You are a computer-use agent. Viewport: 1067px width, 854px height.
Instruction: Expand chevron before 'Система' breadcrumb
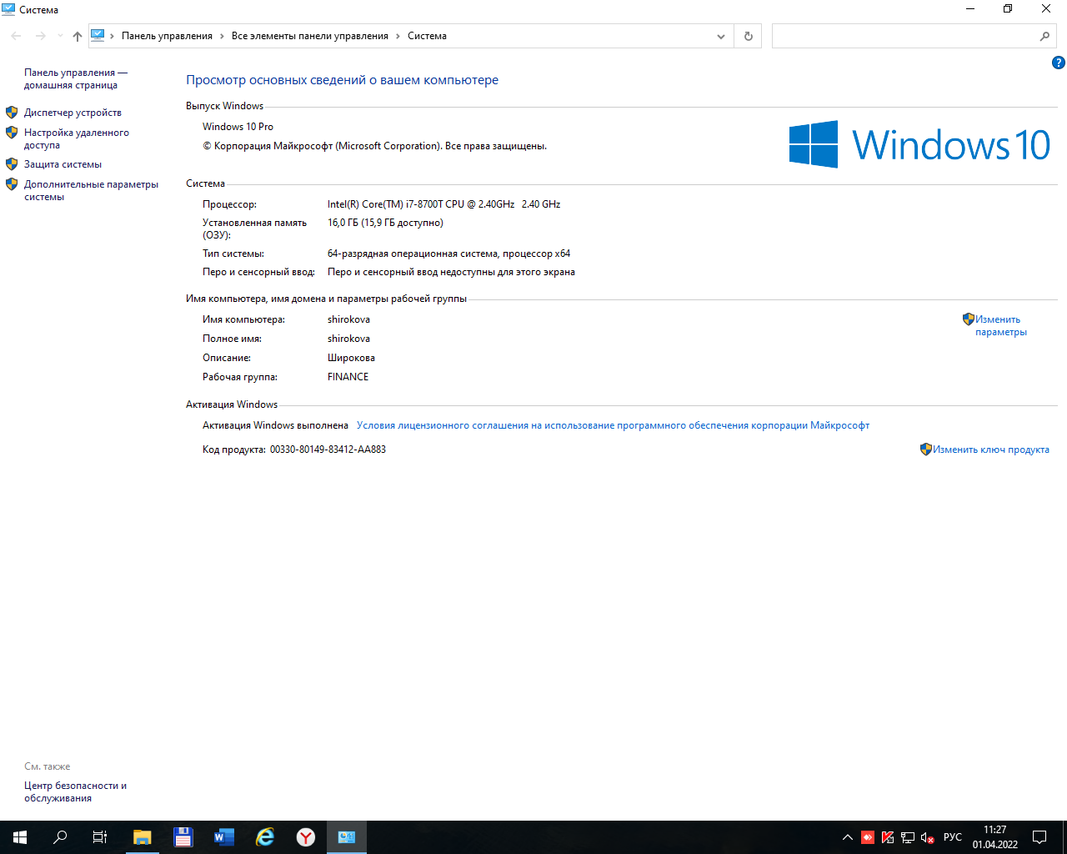coord(398,36)
